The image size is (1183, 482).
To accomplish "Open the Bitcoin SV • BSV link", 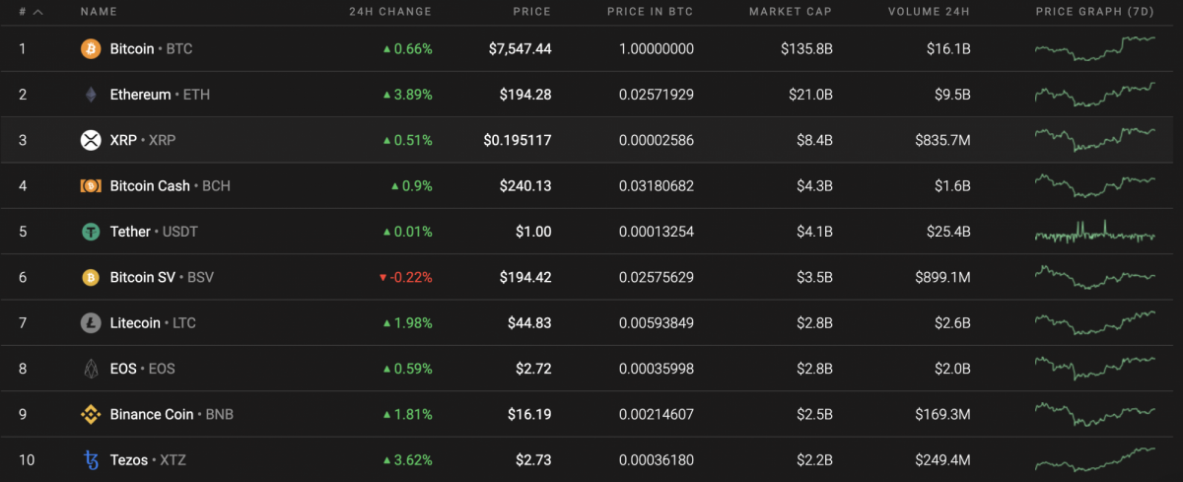I will pos(162,277).
